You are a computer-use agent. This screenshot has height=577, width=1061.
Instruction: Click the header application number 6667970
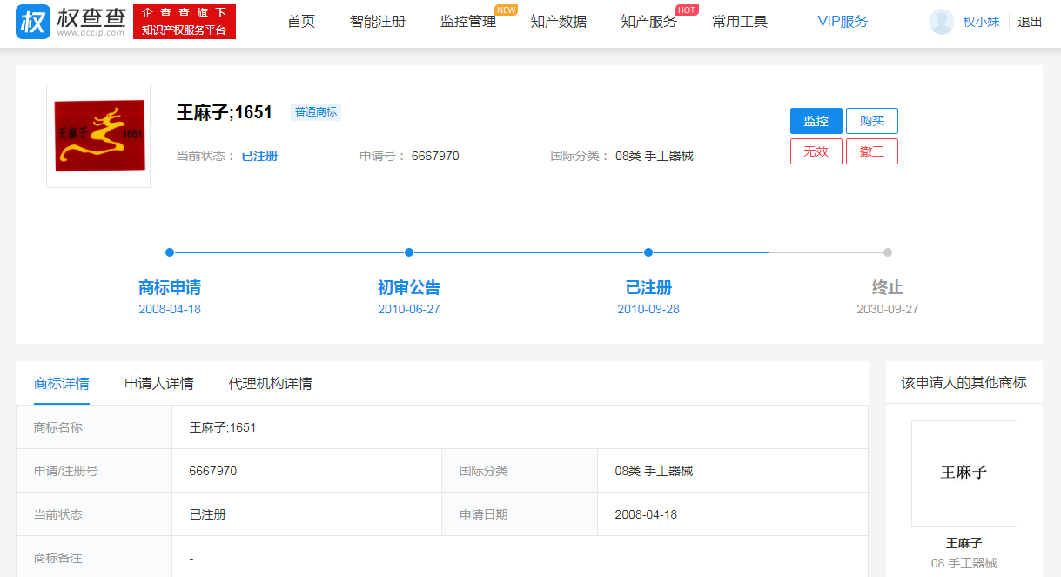(435, 156)
